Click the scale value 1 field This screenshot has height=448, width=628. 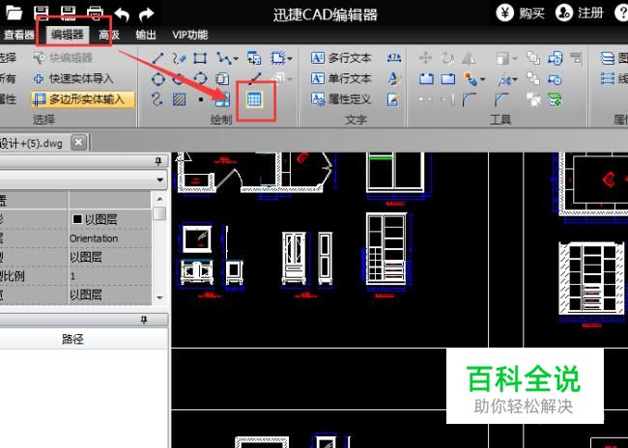coord(110,276)
